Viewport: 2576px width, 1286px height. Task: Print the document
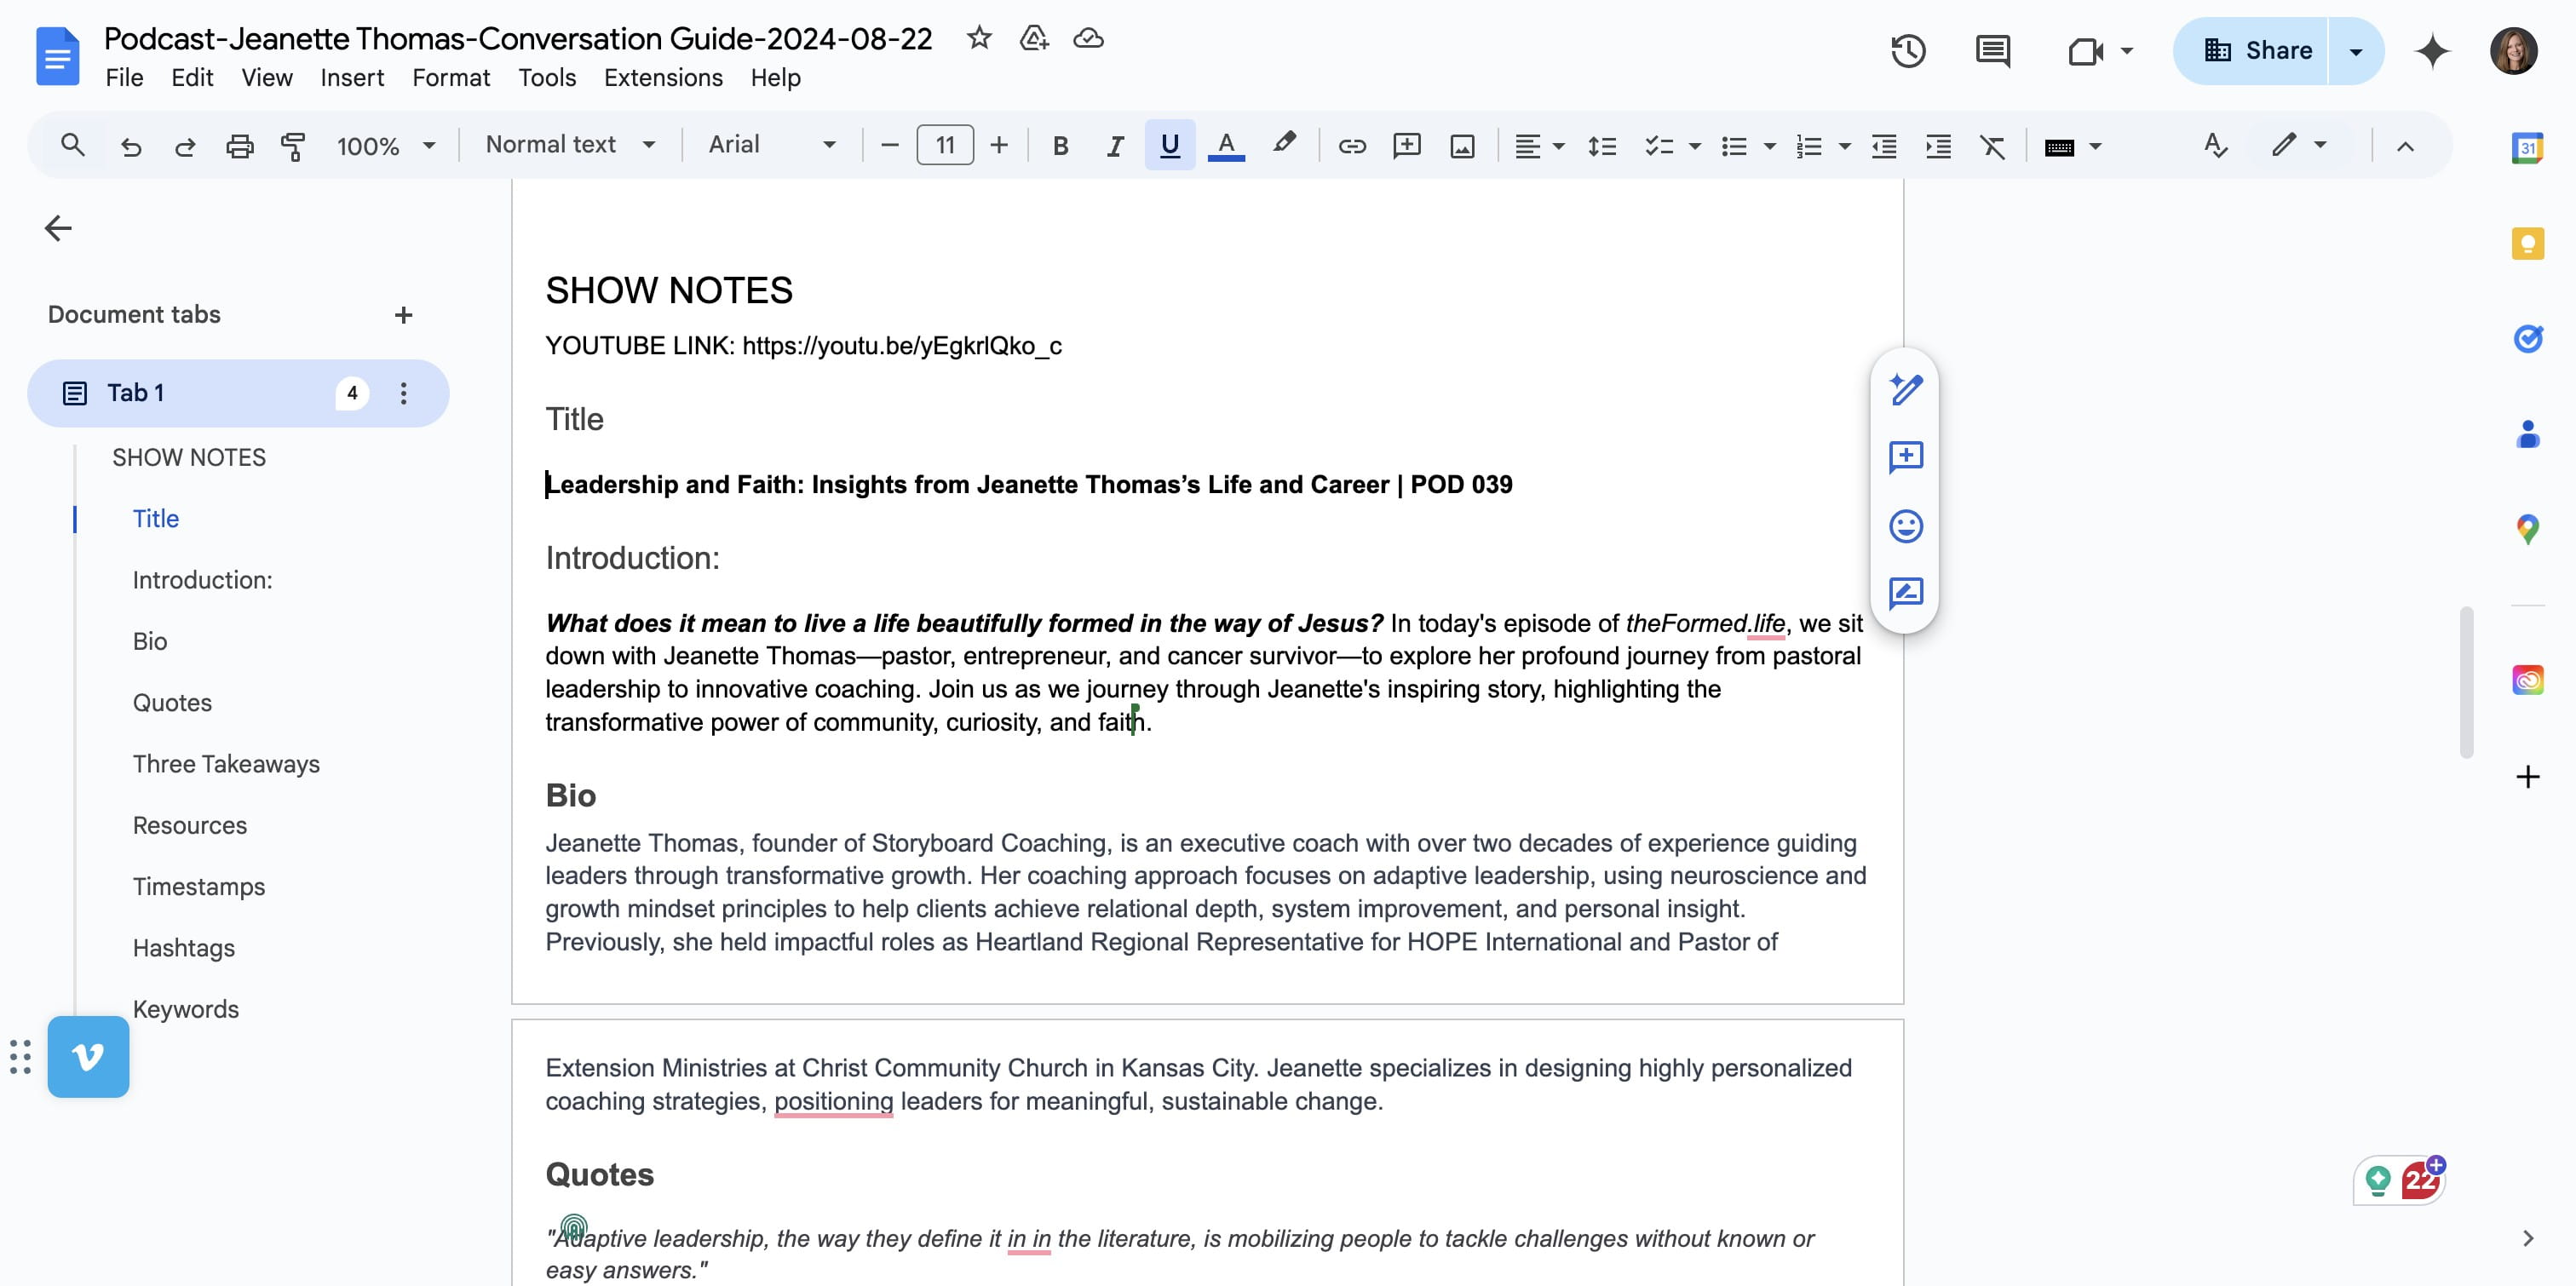coord(239,146)
